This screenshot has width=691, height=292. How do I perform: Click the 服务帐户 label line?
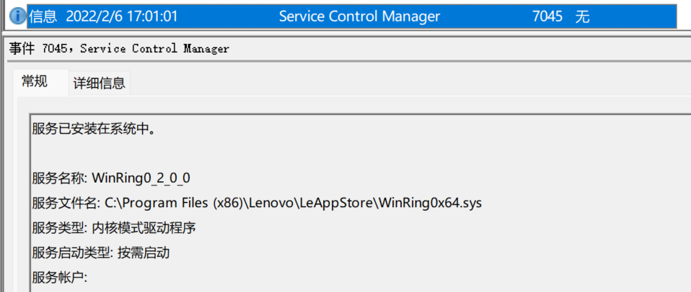(60, 278)
